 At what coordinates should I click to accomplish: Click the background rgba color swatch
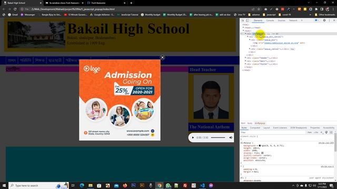[260, 145]
